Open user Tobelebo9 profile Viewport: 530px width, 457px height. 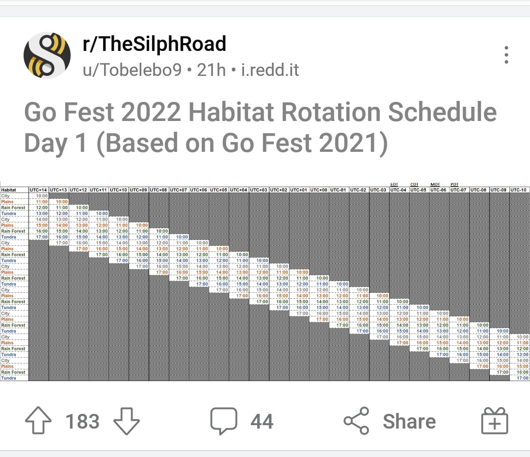132,70
